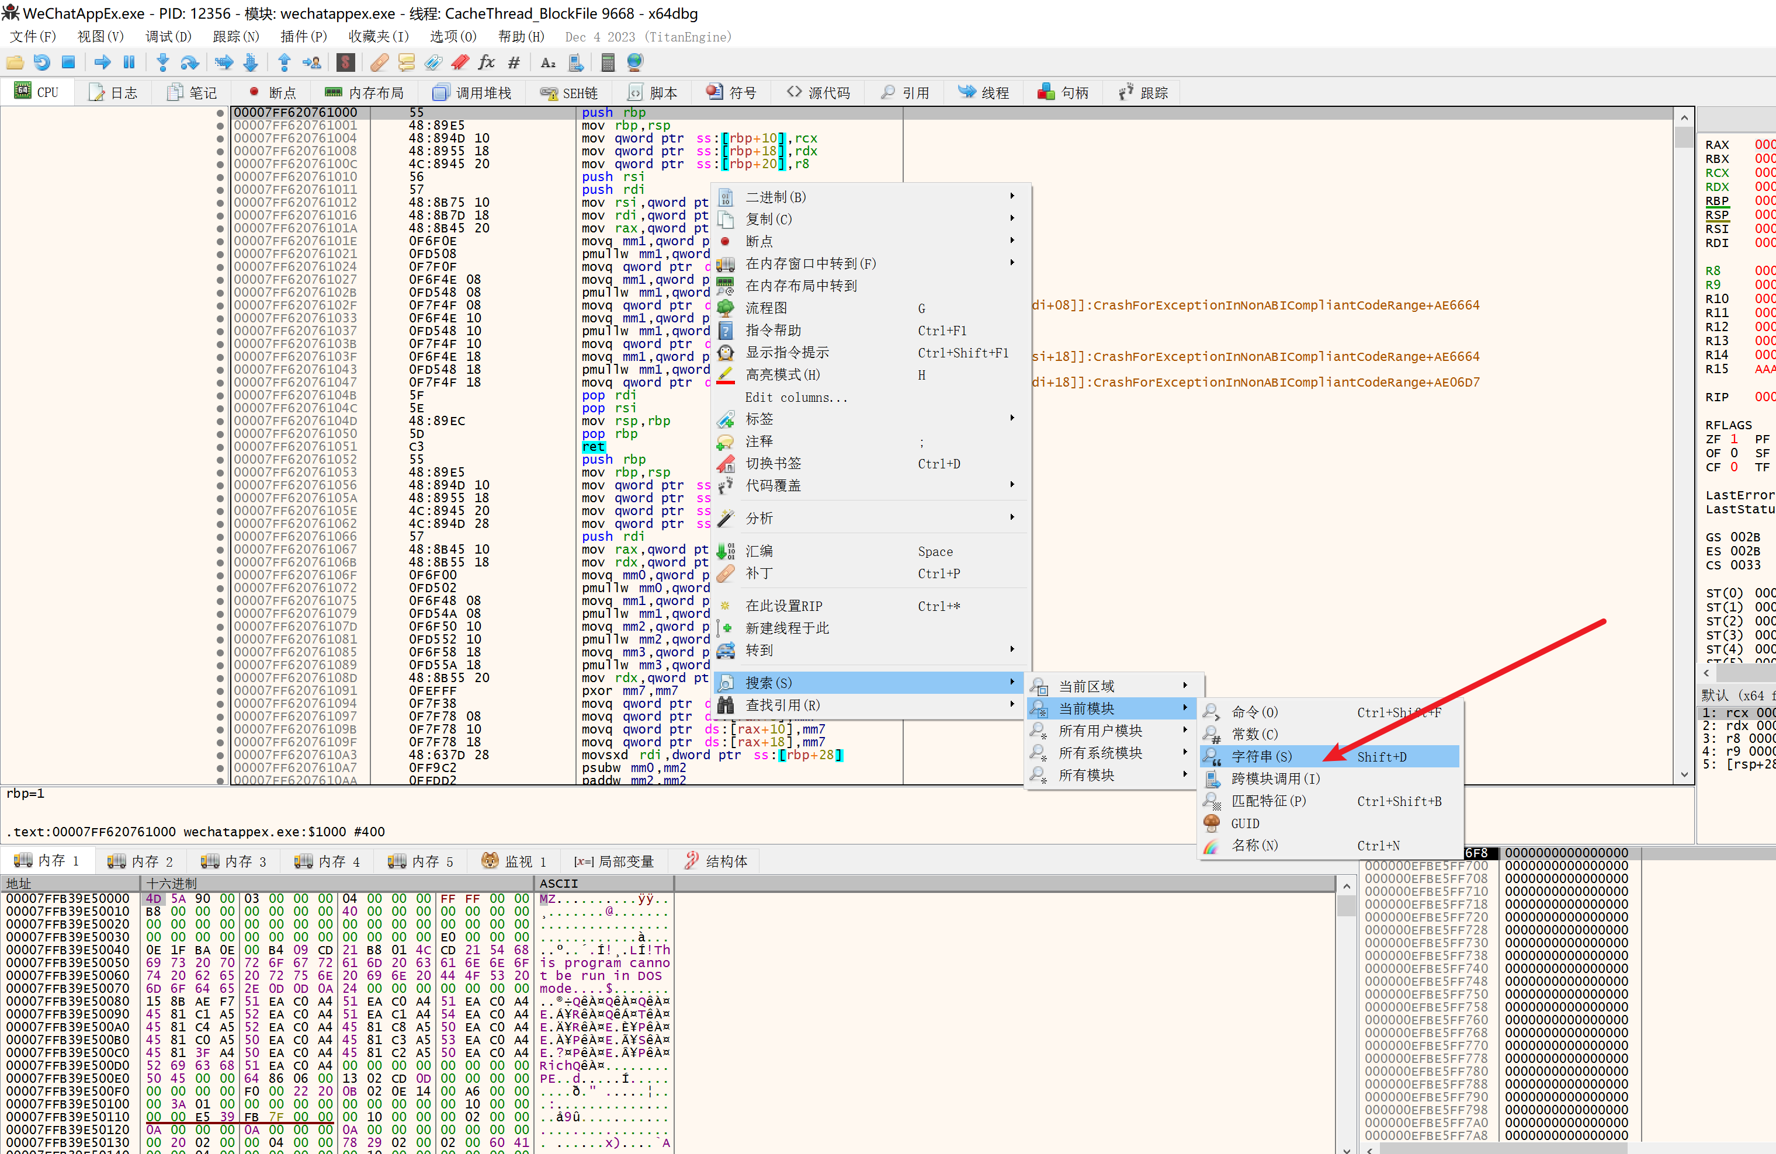
Task: Click the Step over toolbar icon
Action: point(189,62)
